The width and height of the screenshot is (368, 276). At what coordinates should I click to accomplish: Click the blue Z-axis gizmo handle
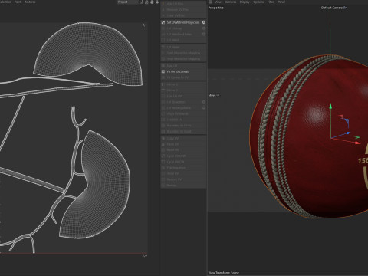(x=348, y=133)
